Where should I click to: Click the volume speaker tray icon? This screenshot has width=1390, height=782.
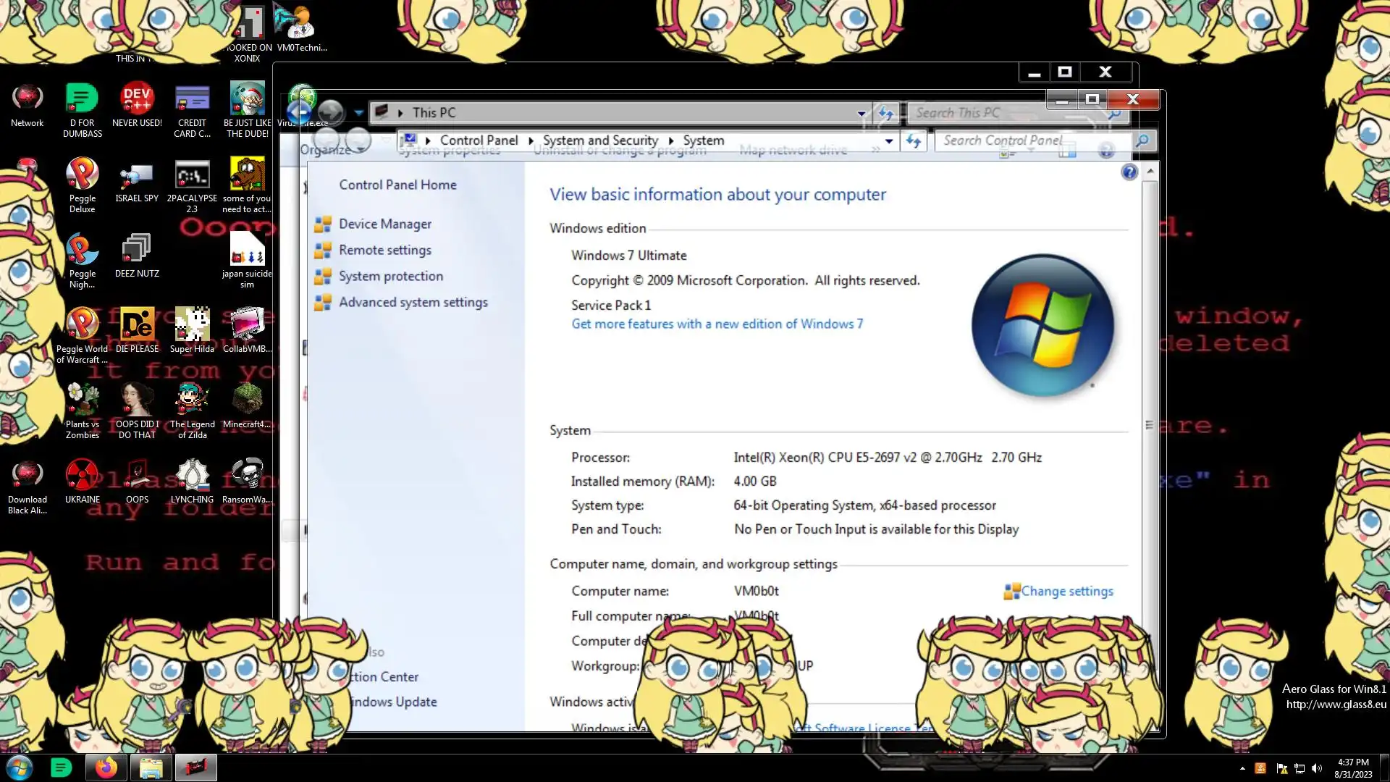(1317, 768)
